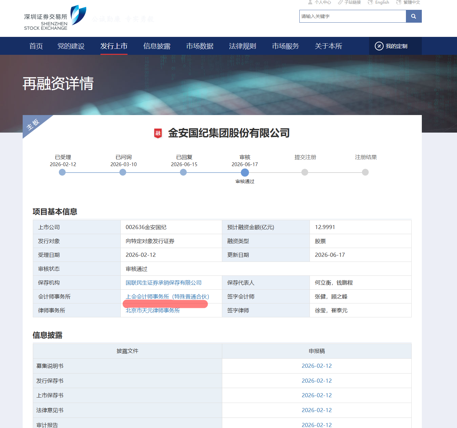Image resolution: width=457 pixels, height=428 pixels.
Task: Select the 提交注册 timeline node
Action: pyautogui.click(x=305, y=172)
